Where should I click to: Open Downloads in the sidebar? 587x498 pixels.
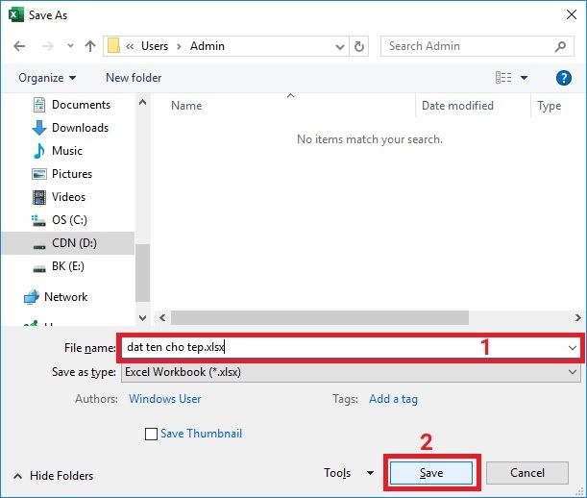coord(80,128)
